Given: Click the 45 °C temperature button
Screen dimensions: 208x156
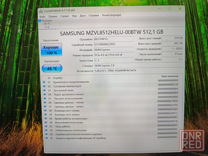Looking at the screenshot, I should pos(52,68).
